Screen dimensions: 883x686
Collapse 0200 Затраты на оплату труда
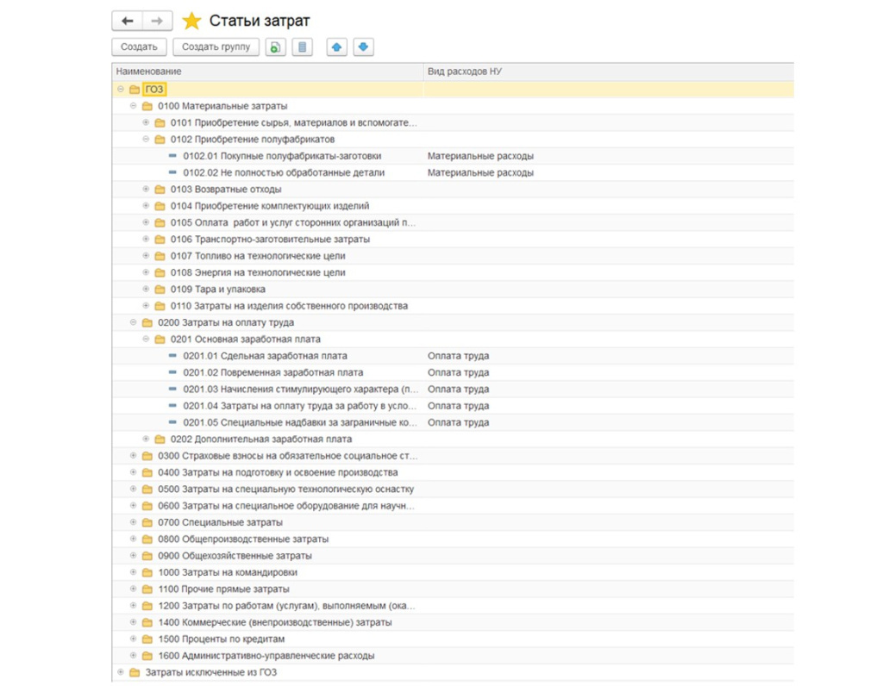pos(133,322)
